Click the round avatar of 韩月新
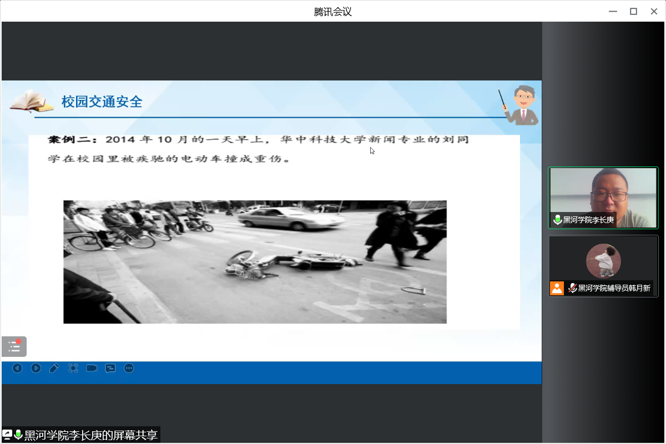Image resolution: width=666 pixels, height=444 pixels. click(603, 261)
